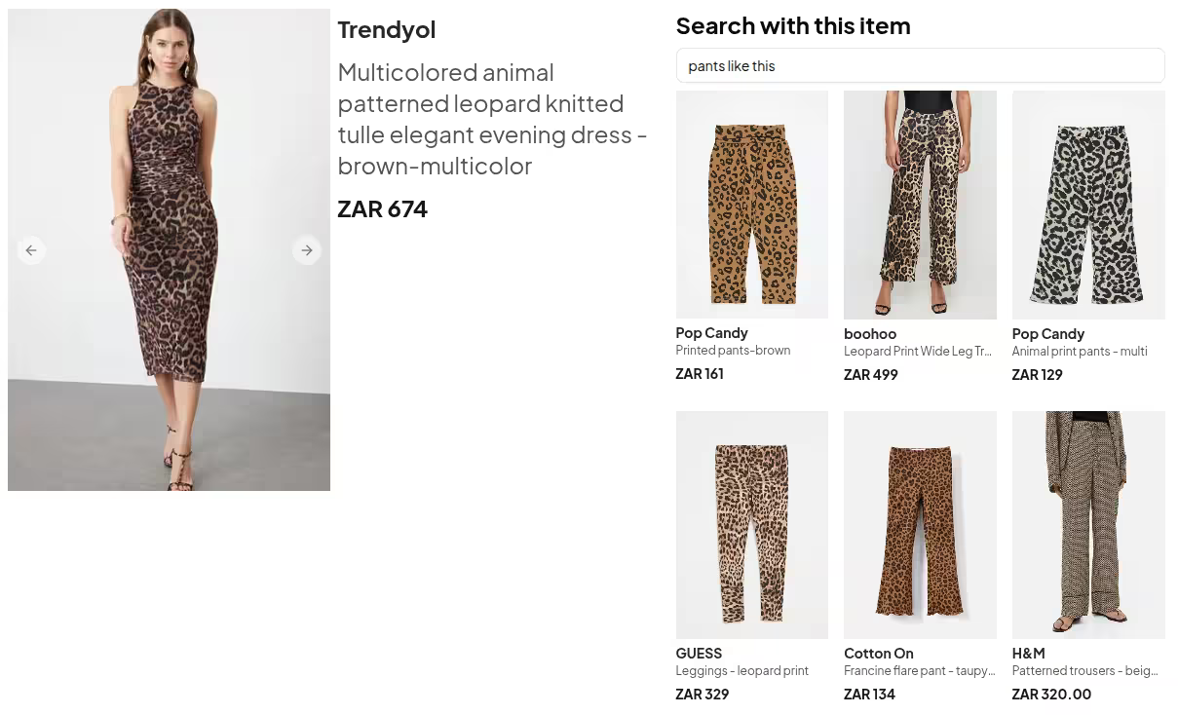
Task: Open the Cotton On Francine flare pant
Action: (x=920, y=524)
